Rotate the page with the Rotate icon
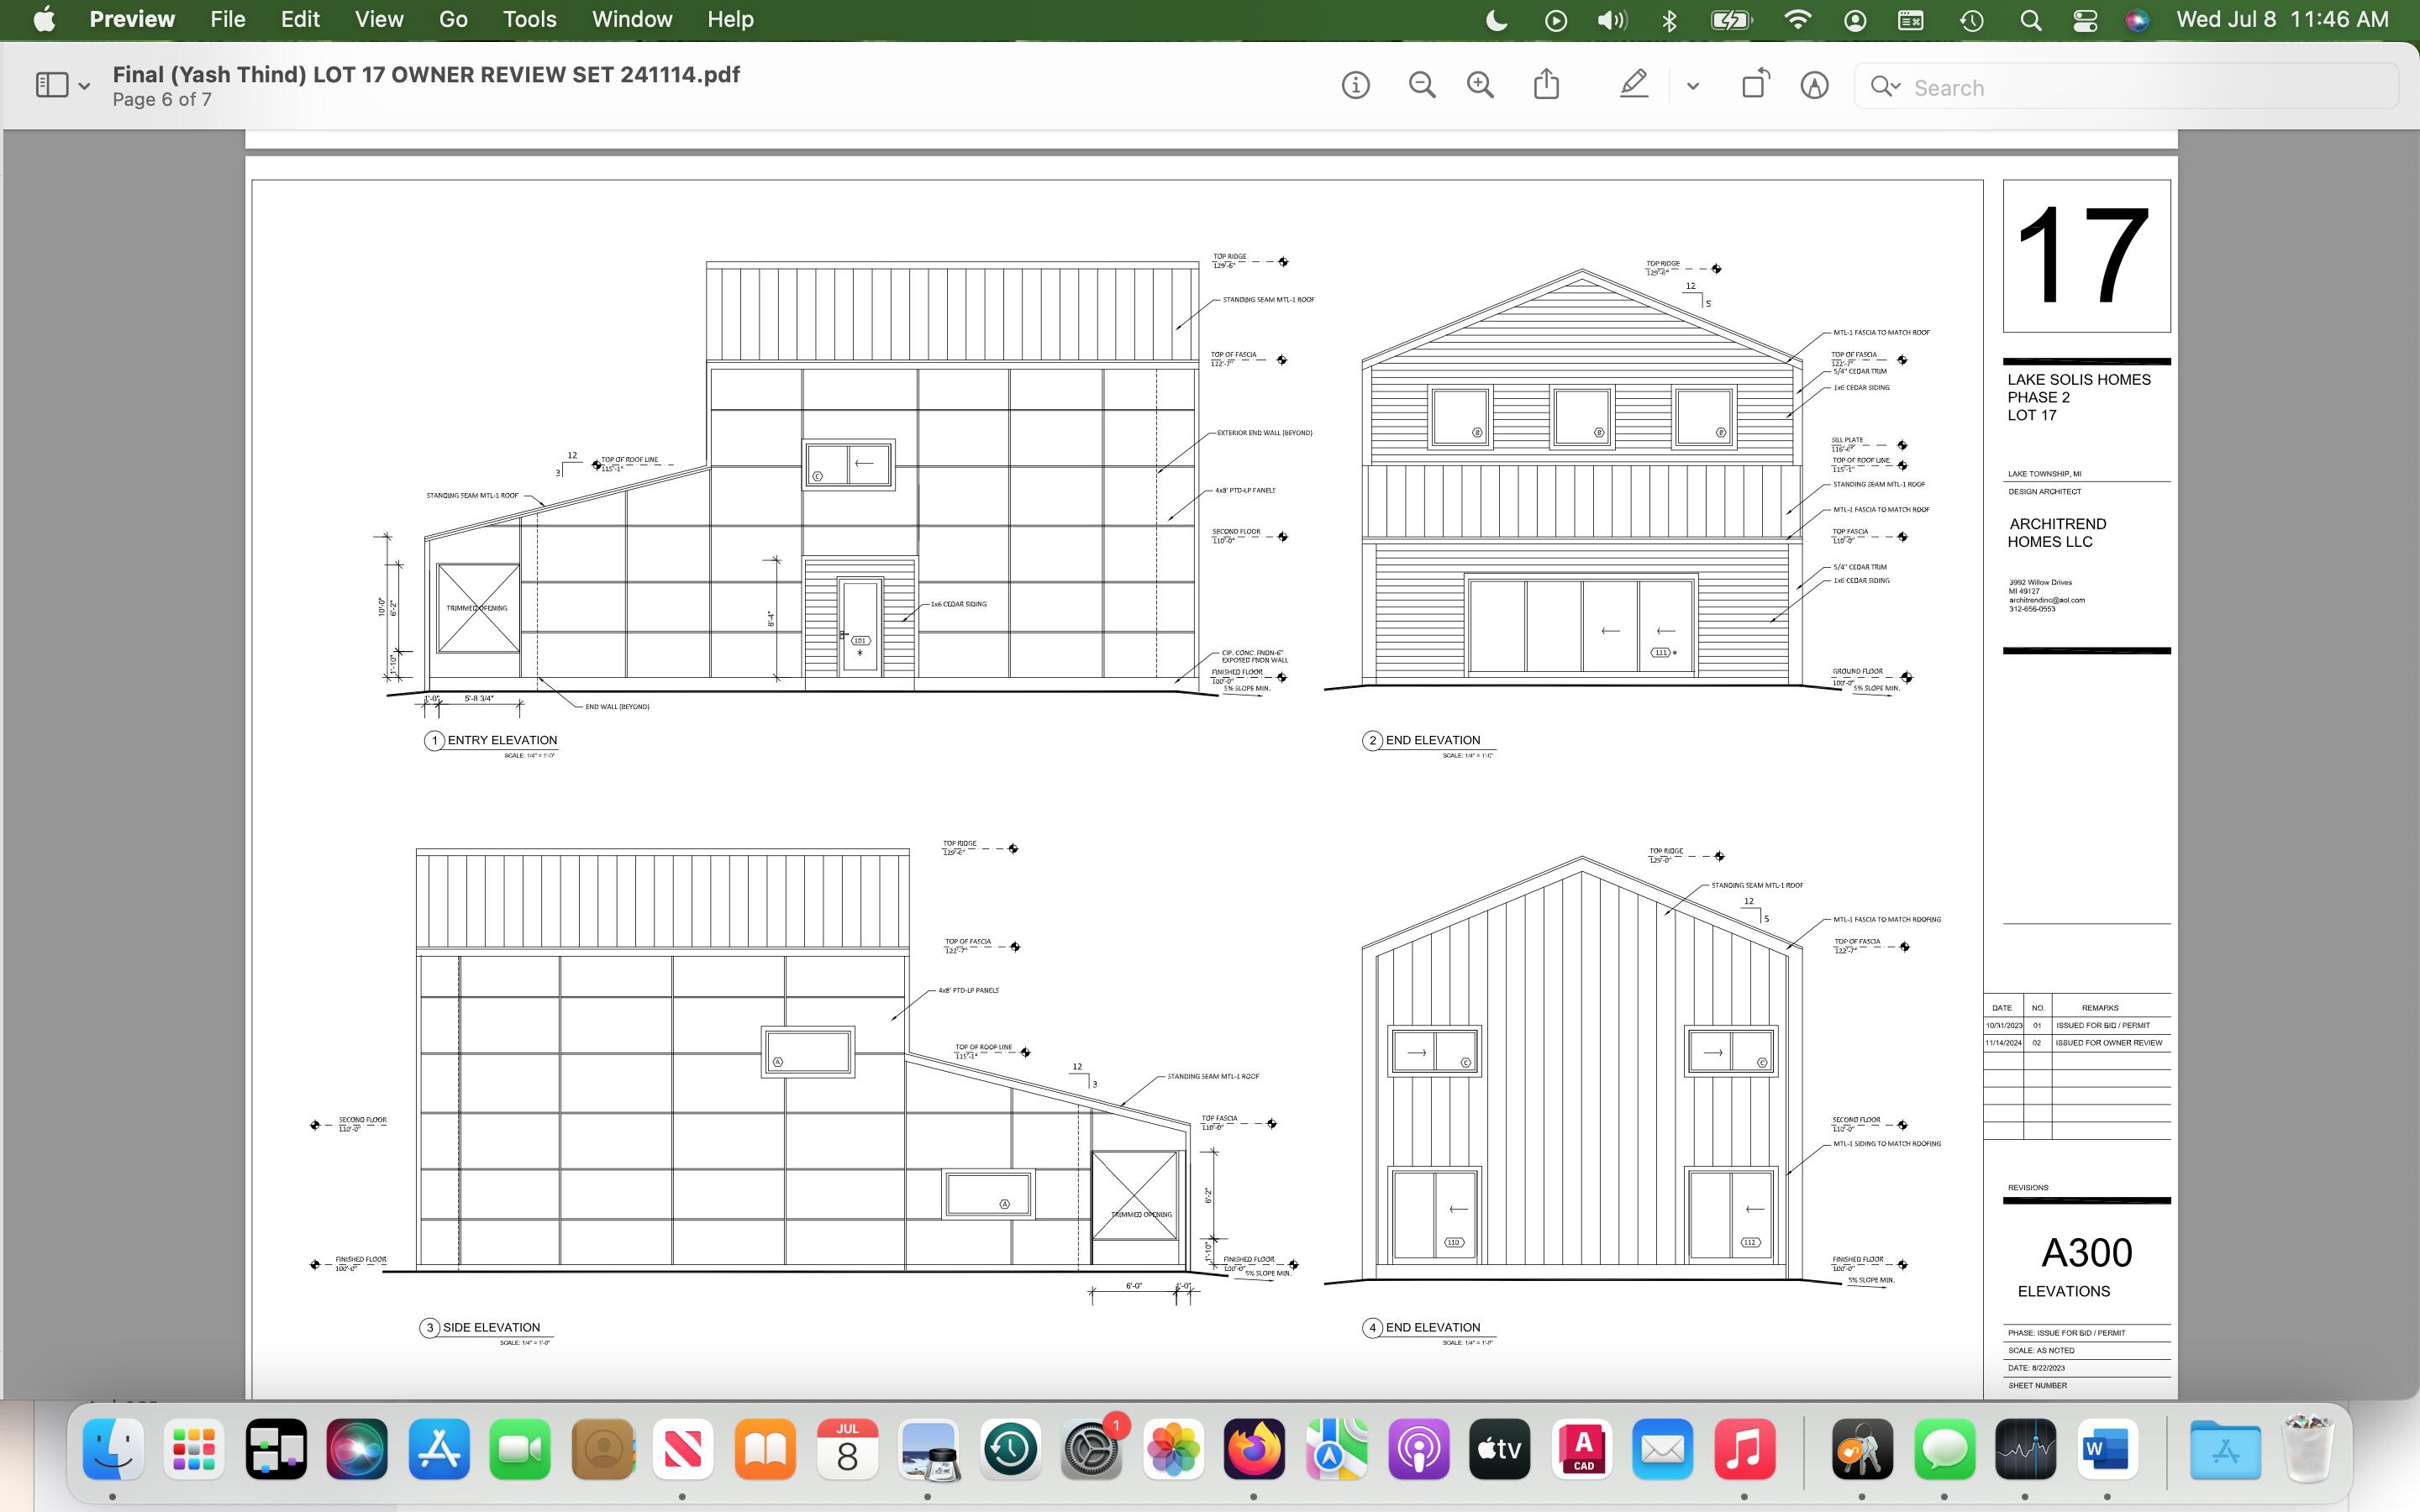The height and width of the screenshot is (1512, 2420). click(x=1755, y=84)
